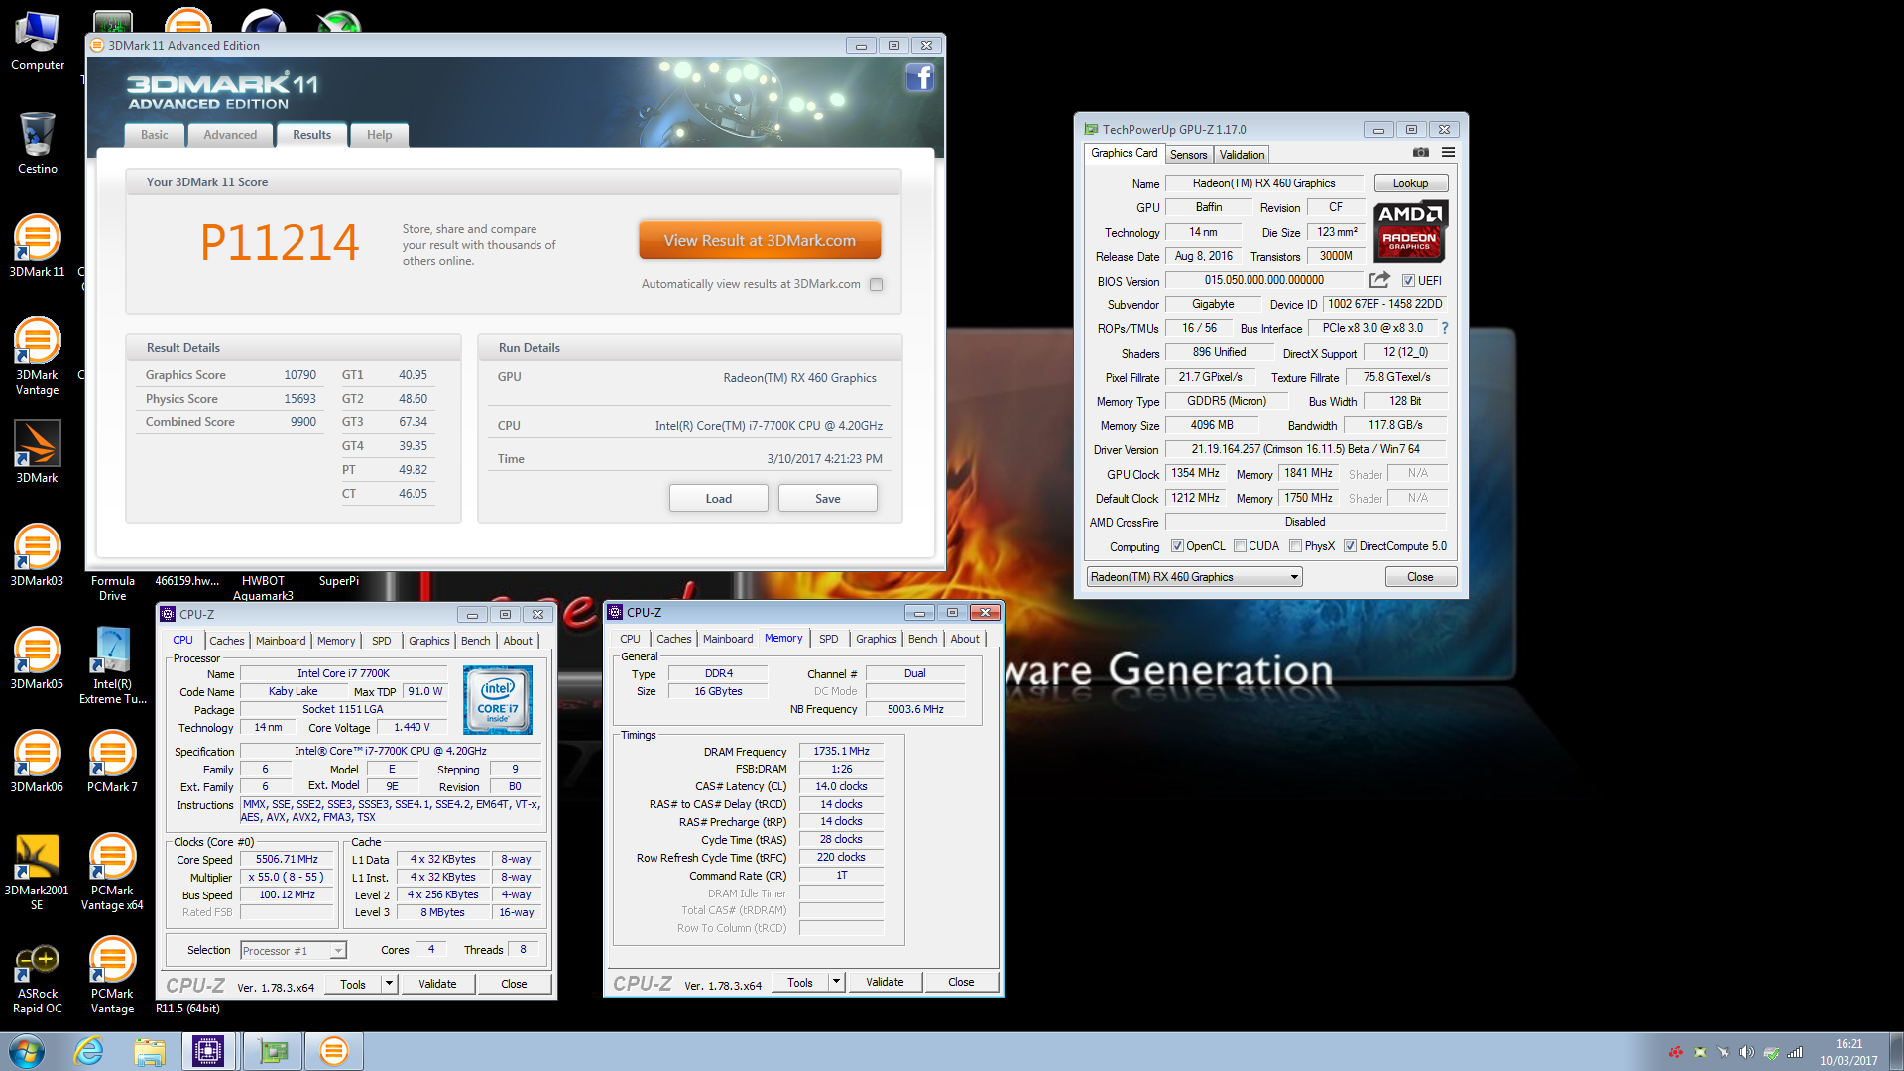The width and height of the screenshot is (1904, 1071).
Task: Open the Cestino recycle bin icon
Action: (38, 144)
